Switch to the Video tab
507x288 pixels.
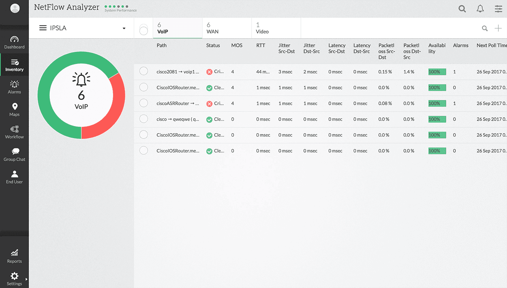click(276, 28)
